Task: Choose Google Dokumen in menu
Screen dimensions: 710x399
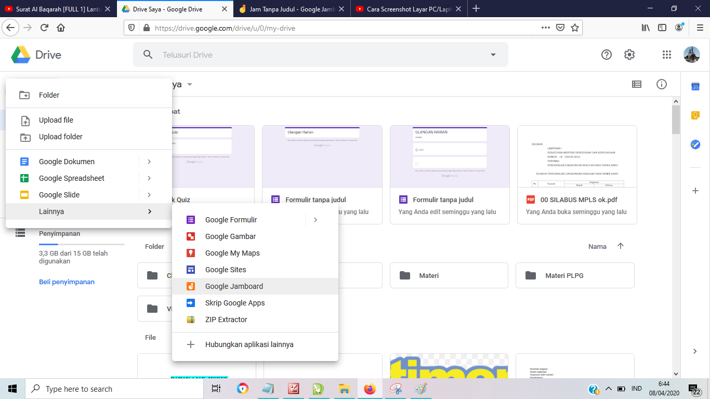Action: point(72,162)
